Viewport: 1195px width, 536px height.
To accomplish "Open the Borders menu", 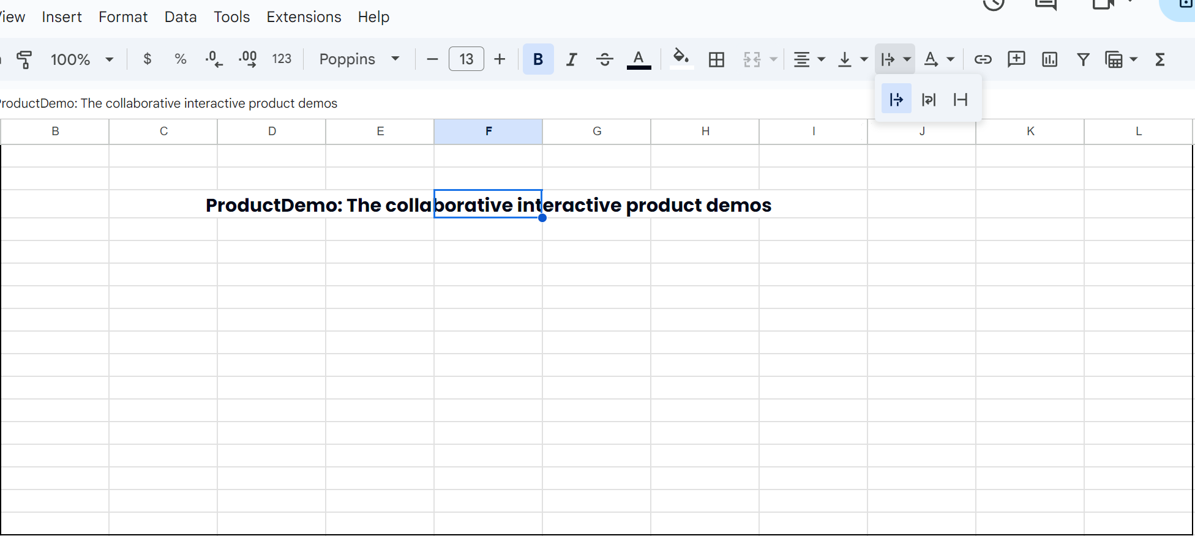I will click(716, 59).
